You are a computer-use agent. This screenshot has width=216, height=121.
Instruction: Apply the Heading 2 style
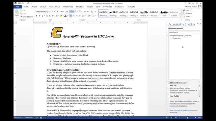124,13
